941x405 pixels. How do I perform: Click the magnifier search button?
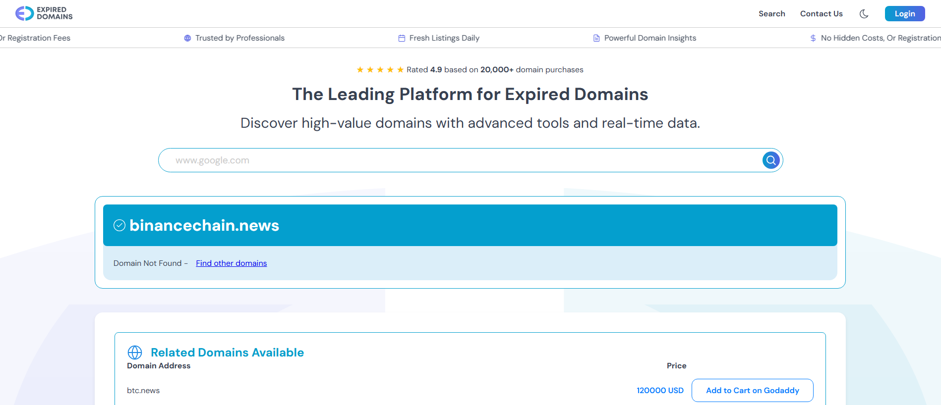771,160
